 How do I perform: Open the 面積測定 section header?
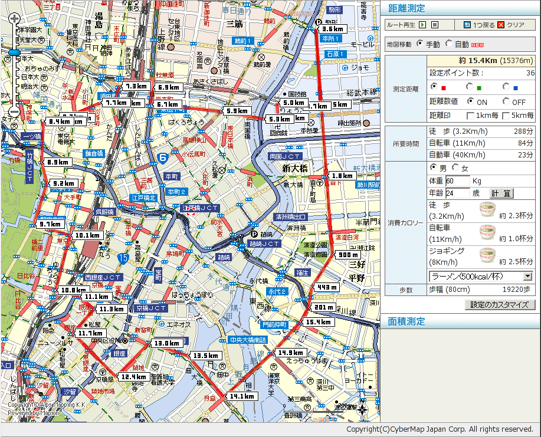pos(406,321)
